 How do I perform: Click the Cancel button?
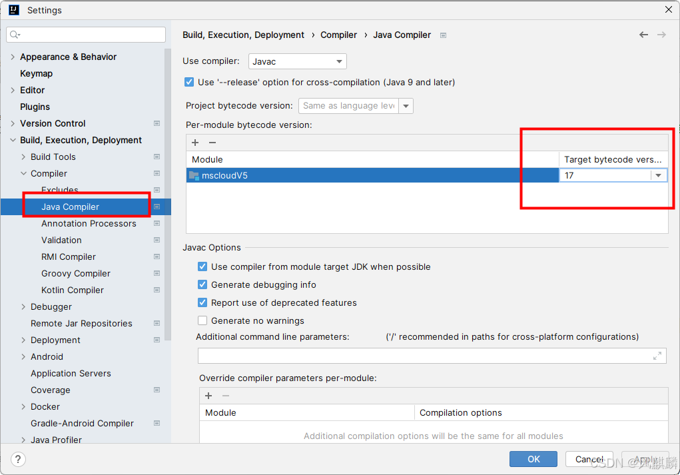tap(589, 459)
